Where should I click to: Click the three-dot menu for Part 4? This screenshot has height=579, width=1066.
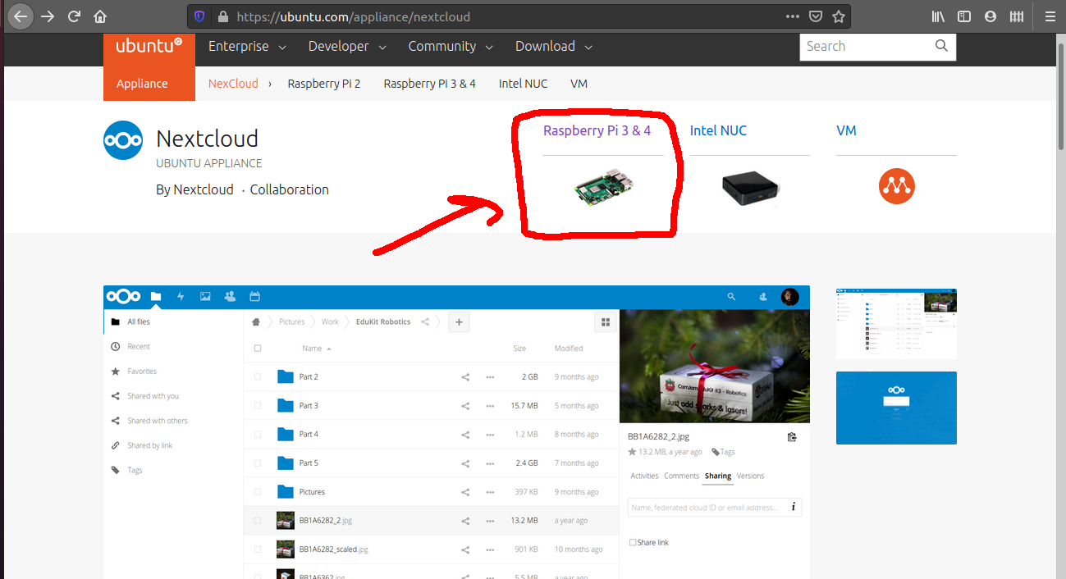pyautogui.click(x=490, y=435)
